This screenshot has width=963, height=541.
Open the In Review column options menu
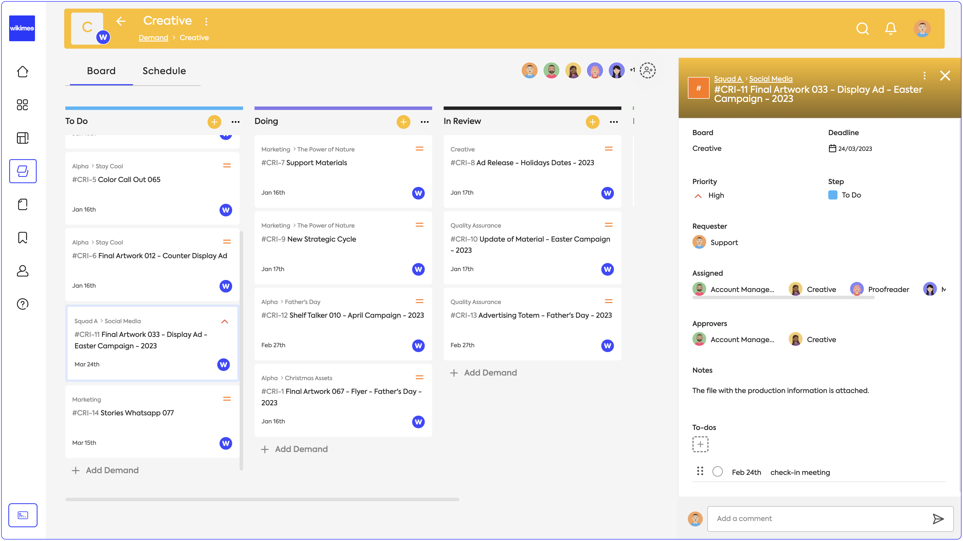613,122
